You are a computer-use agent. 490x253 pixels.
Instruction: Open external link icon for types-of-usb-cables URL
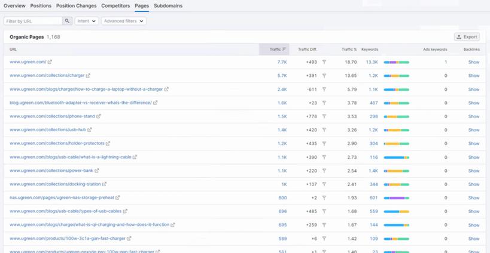click(x=125, y=211)
